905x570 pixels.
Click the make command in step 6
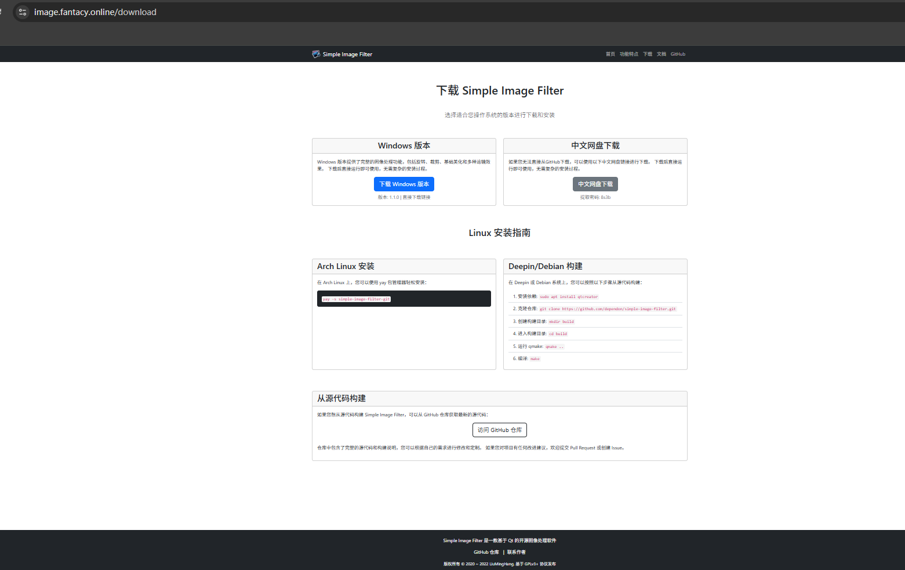(x=535, y=359)
